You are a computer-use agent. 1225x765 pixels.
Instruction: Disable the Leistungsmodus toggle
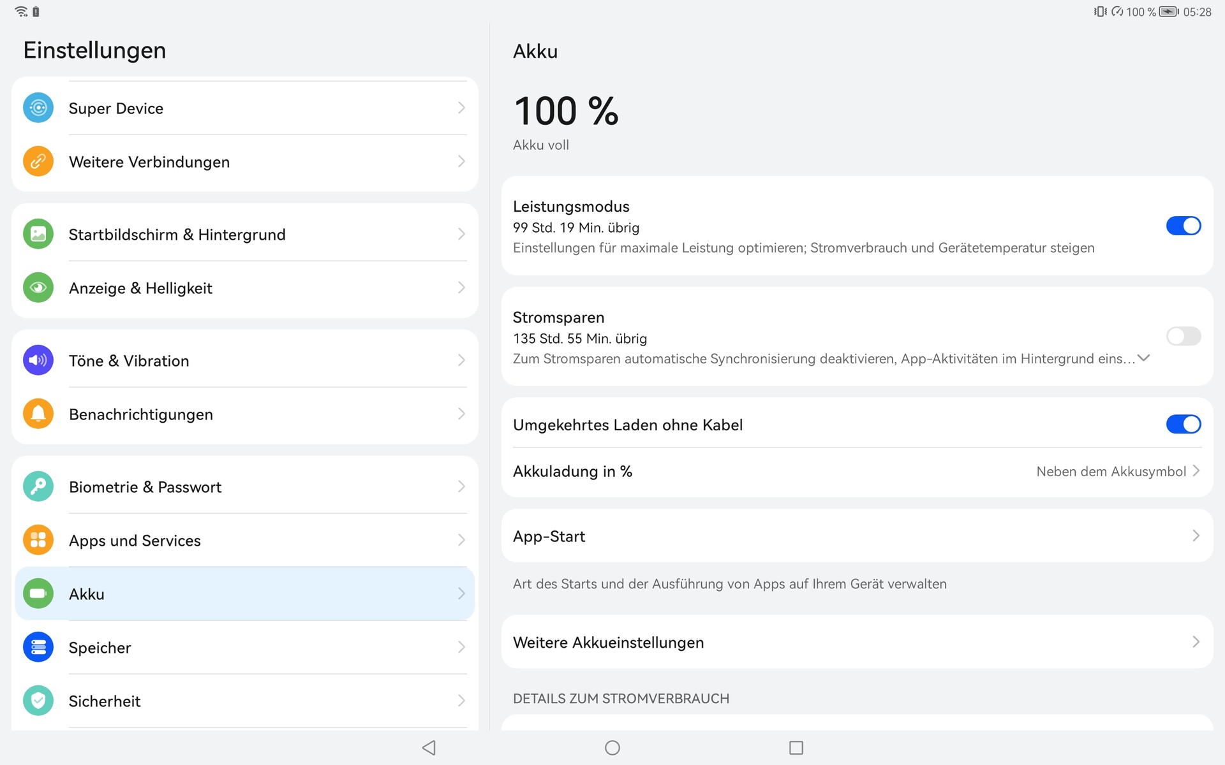click(1183, 226)
